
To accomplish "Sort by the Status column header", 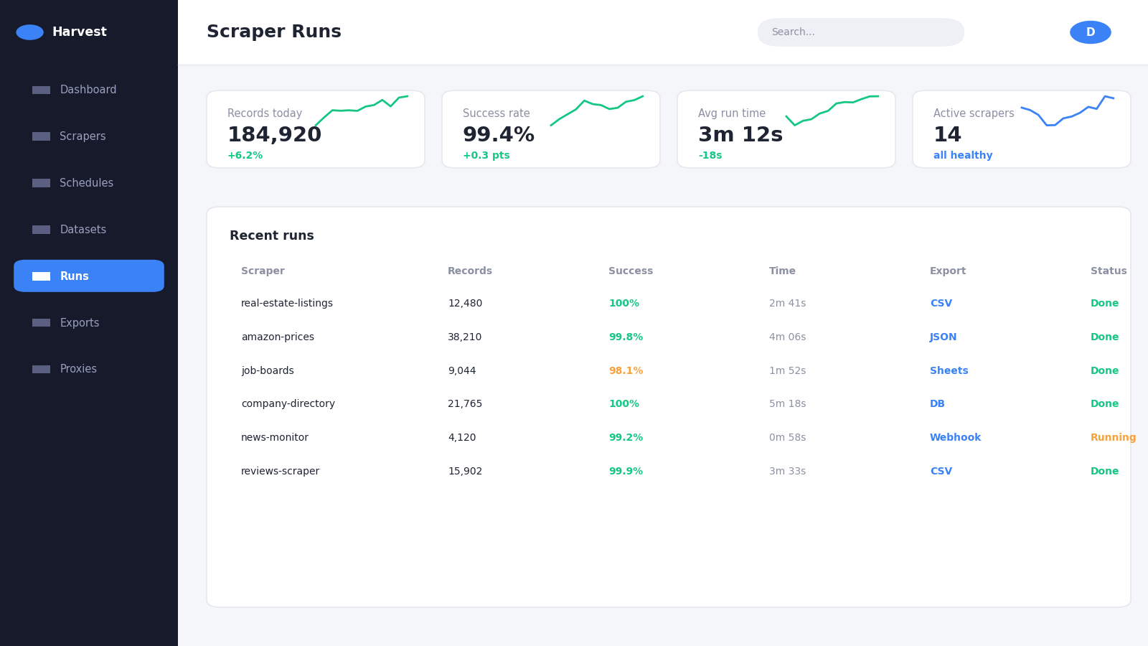I will (x=1109, y=271).
